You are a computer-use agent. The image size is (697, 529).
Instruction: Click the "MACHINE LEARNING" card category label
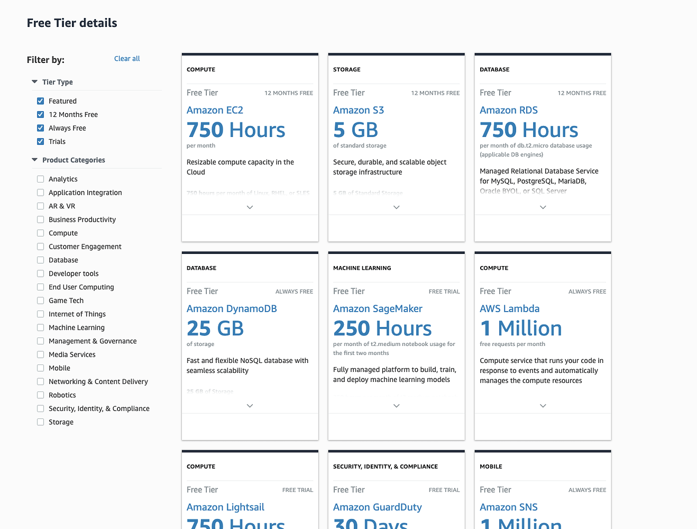(x=362, y=268)
